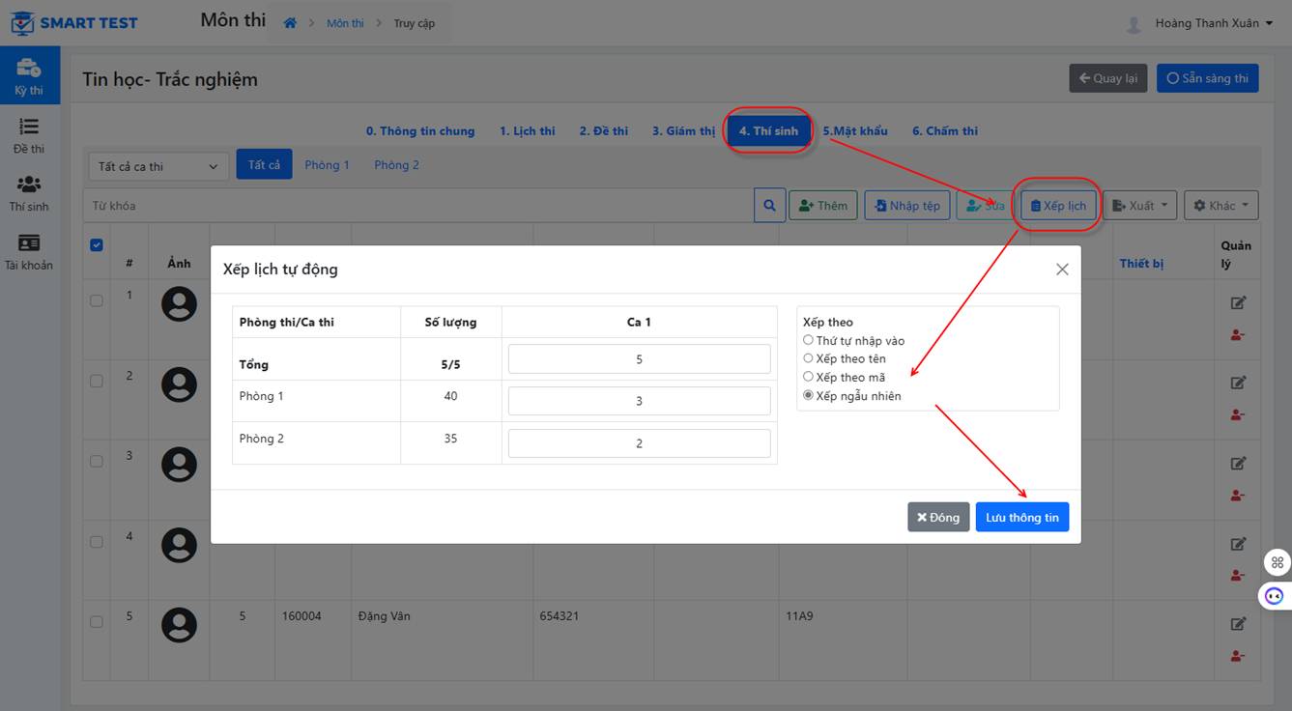Viewport: 1292px width, 711px height.
Task: Click the home icon in breadcrumb
Action: pyautogui.click(x=290, y=23)
